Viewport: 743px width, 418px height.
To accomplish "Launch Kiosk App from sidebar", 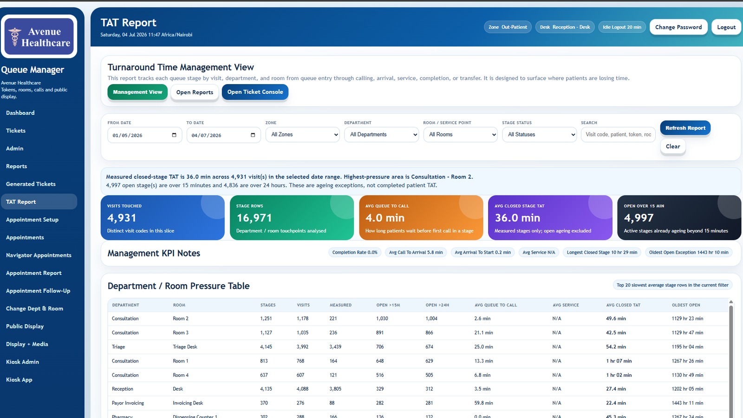I will [x=39, y=380].
